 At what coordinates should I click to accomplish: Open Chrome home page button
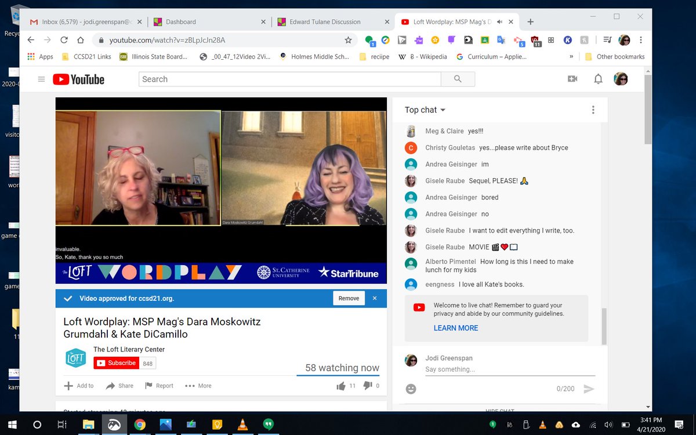[81, 40]
